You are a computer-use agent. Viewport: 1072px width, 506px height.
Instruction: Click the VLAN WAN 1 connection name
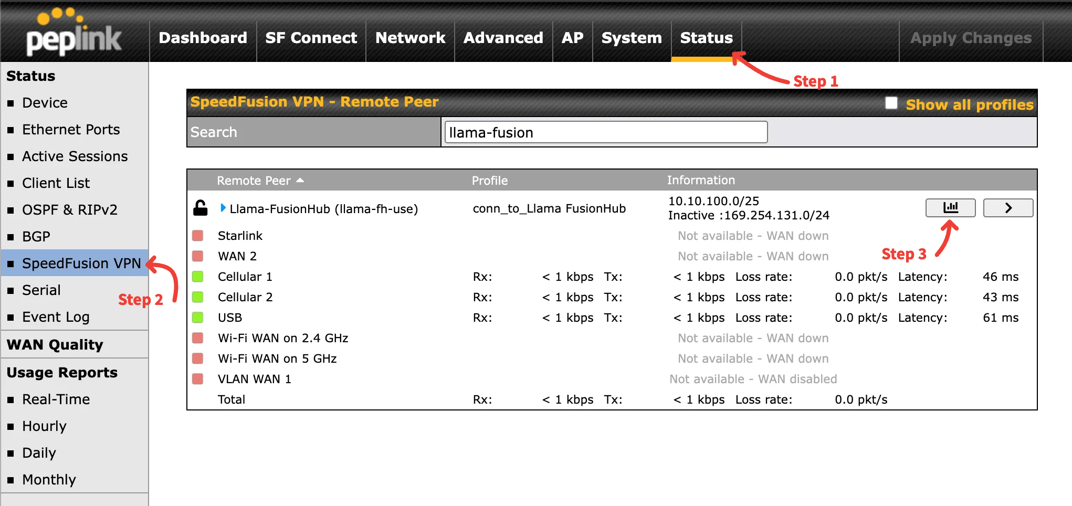pos(254,379)
